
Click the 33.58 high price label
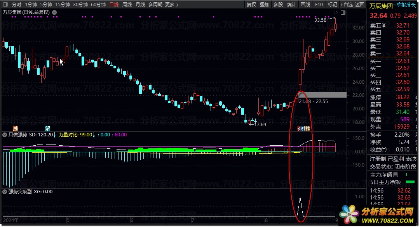click(321, 20)
